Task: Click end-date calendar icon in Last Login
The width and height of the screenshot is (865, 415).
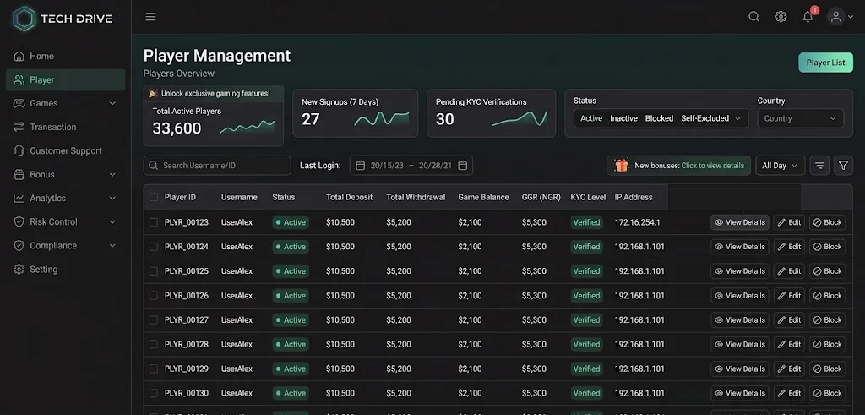Action: [x=463, y=166]
